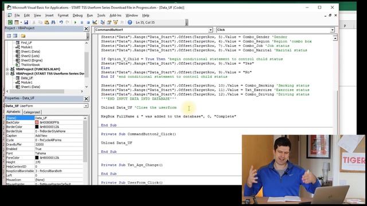This screenshot has width=367, height=206.
Task: Open the Edit menu
Action: 27,15
